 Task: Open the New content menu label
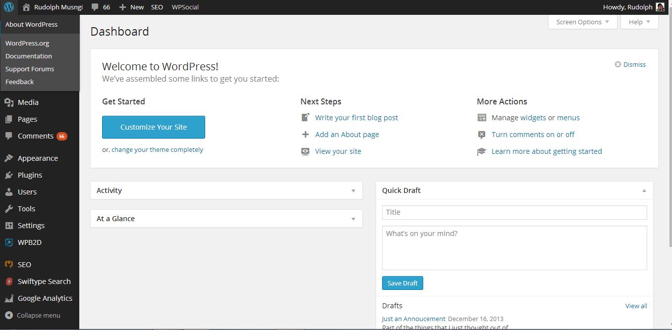(137, 7)
